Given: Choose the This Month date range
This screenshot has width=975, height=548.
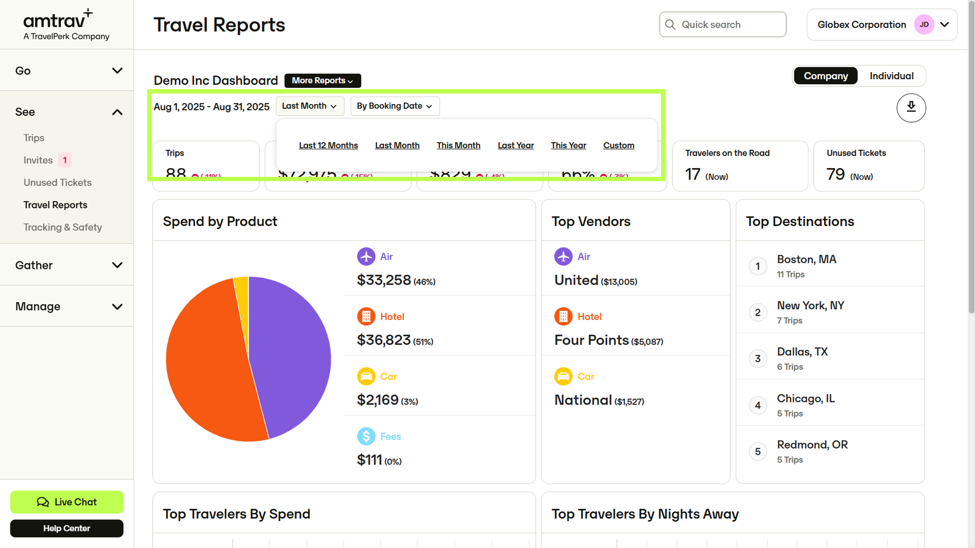Looking at the screenshot, I should tap(458, 145).
